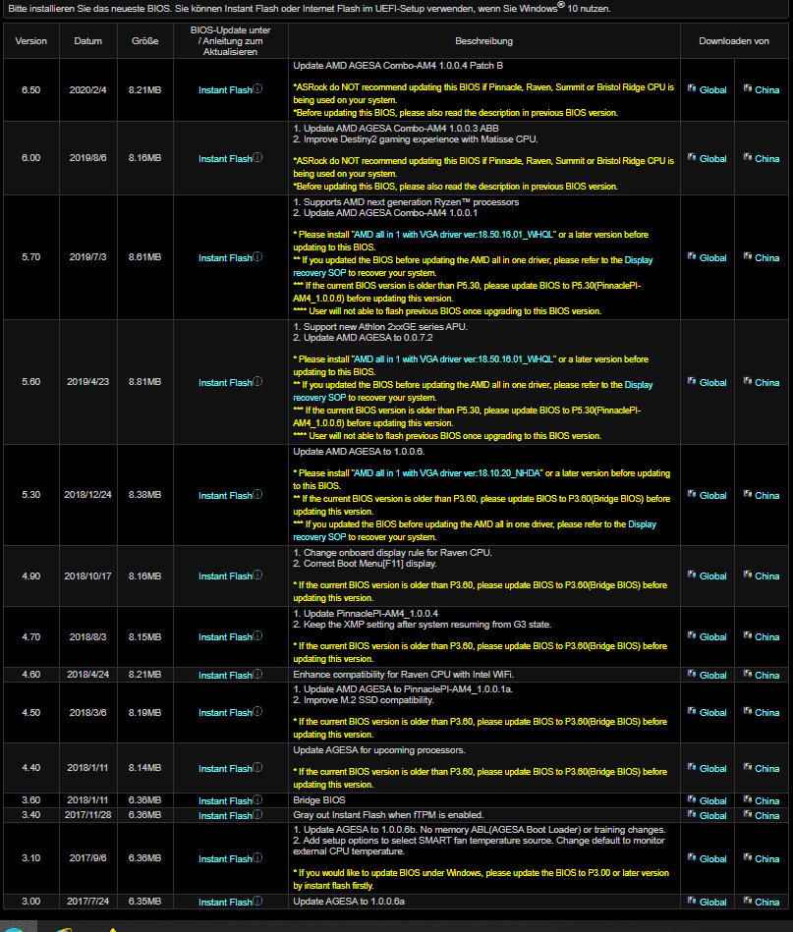The width and height of the screenshot is (793, 932).
Task: Click the info icon beside Instant Flash for version 6.50
Action: (257, 88)
